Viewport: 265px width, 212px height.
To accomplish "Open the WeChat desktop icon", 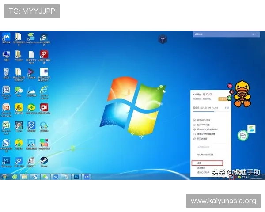I will click(19, 90).
